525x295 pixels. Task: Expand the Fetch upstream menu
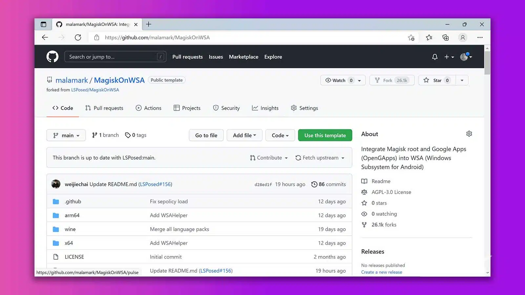point(320,158)
